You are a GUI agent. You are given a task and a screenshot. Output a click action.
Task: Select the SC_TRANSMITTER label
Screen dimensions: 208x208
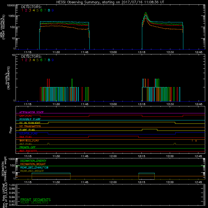tap(30, 126)
